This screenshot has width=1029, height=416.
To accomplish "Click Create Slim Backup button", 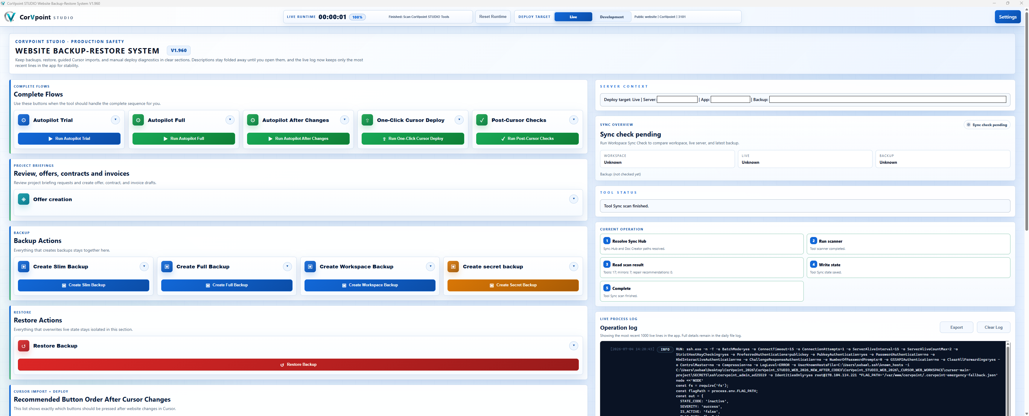I will pos(83,285).
